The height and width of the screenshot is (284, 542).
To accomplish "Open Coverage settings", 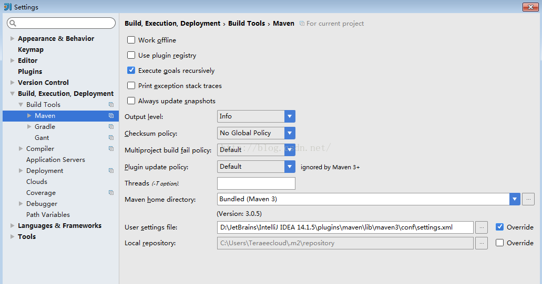I will [x=41, y=193].
